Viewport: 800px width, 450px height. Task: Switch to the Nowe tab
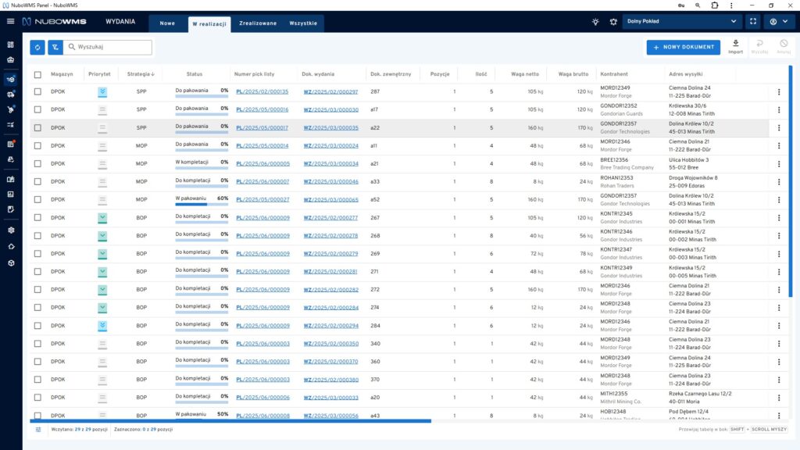point(167,23)
